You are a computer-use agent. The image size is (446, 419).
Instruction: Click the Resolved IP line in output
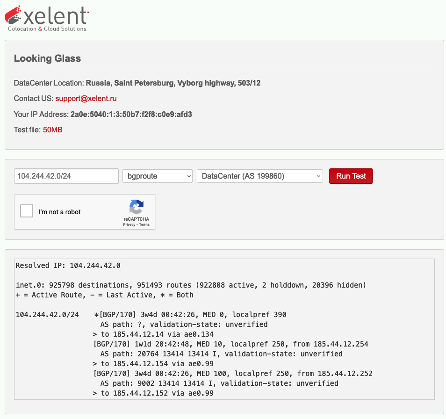click(68, 266)
